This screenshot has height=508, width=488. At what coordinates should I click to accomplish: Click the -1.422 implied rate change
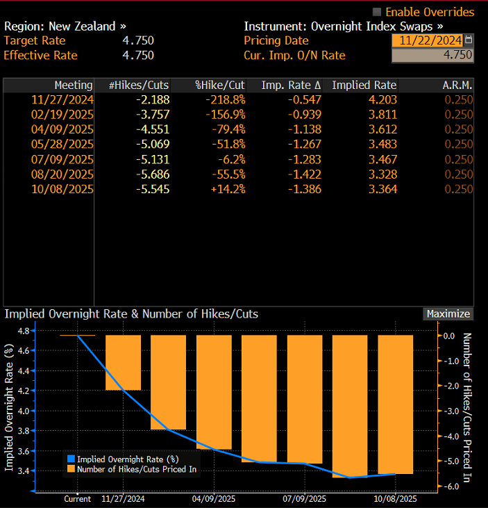pos(305,174)
